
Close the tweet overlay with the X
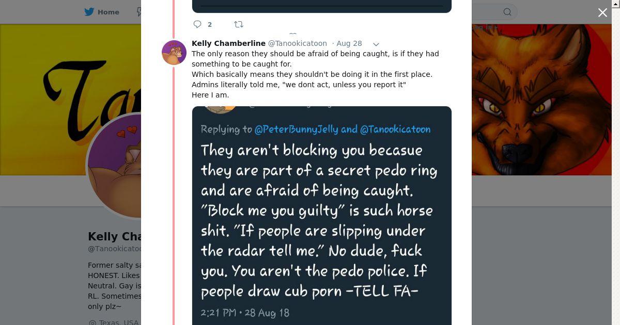pyautogui.click(x=602, y=13)
